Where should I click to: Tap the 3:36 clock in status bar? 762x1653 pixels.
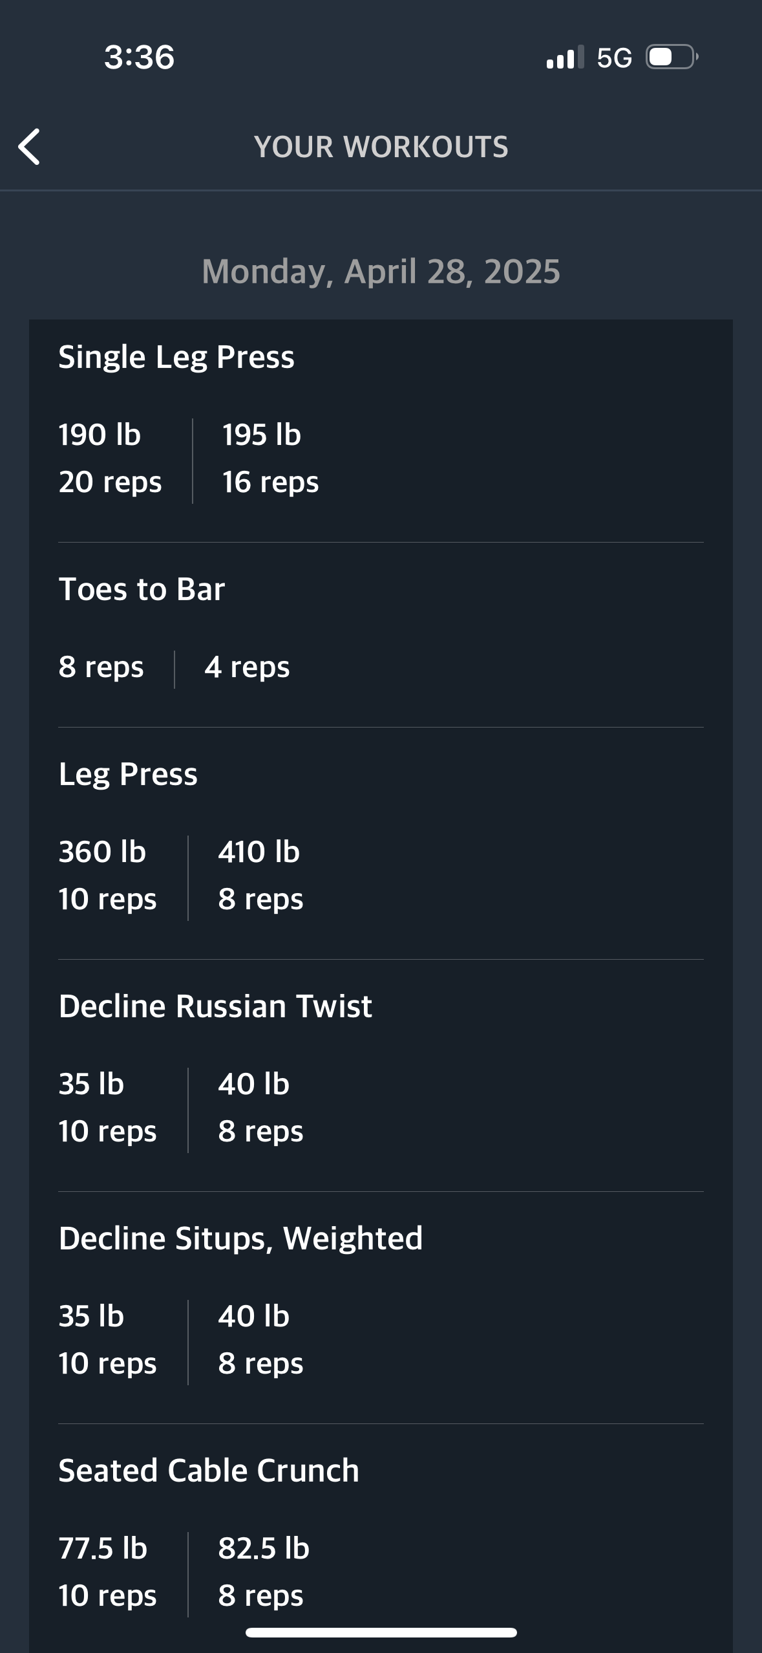point(139,57)
